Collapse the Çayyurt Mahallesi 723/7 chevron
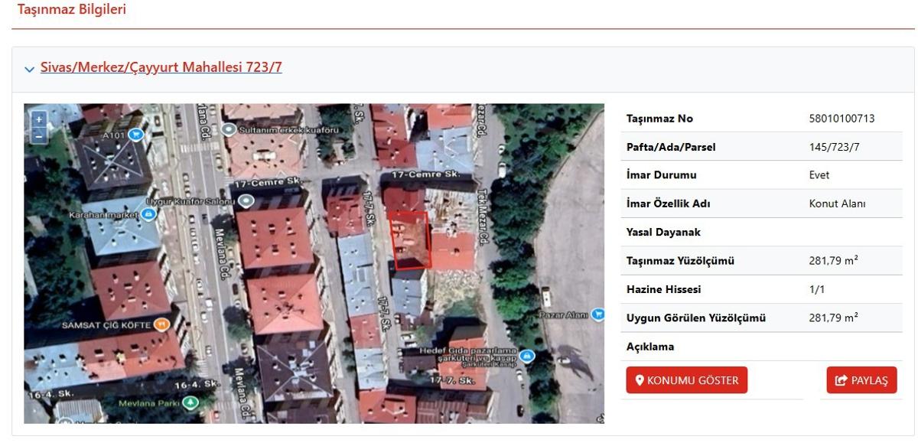This screenshot has width=918, height=443. pyautogui.click(x=29, y=69)
